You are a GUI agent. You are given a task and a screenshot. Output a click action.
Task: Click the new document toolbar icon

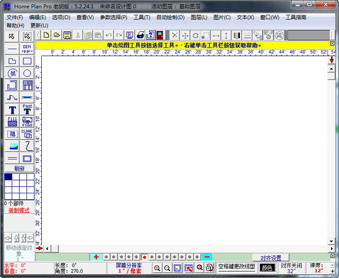[x=46, y=35]
